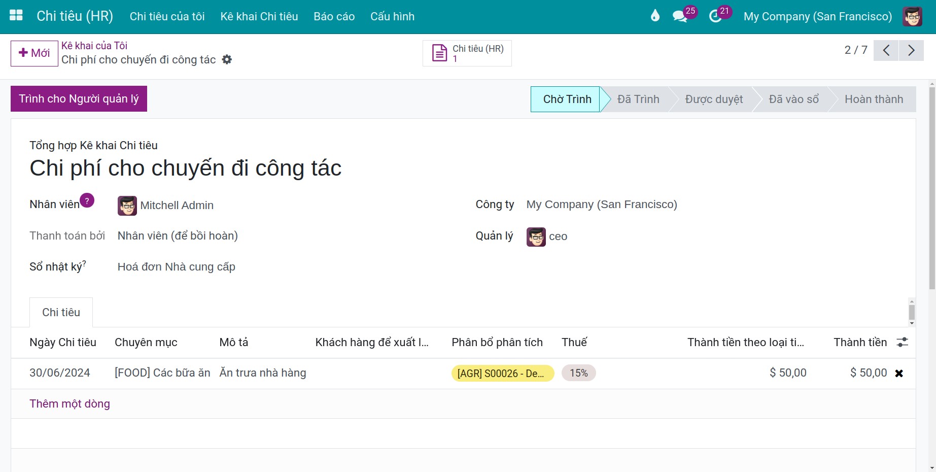This screenshot has width=936, height=472.
Task: Sort by Ngày Chi tiêu column header
Action: point(63,343)
